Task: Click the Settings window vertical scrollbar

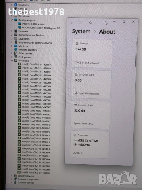Action: click(x=136, y=54)
